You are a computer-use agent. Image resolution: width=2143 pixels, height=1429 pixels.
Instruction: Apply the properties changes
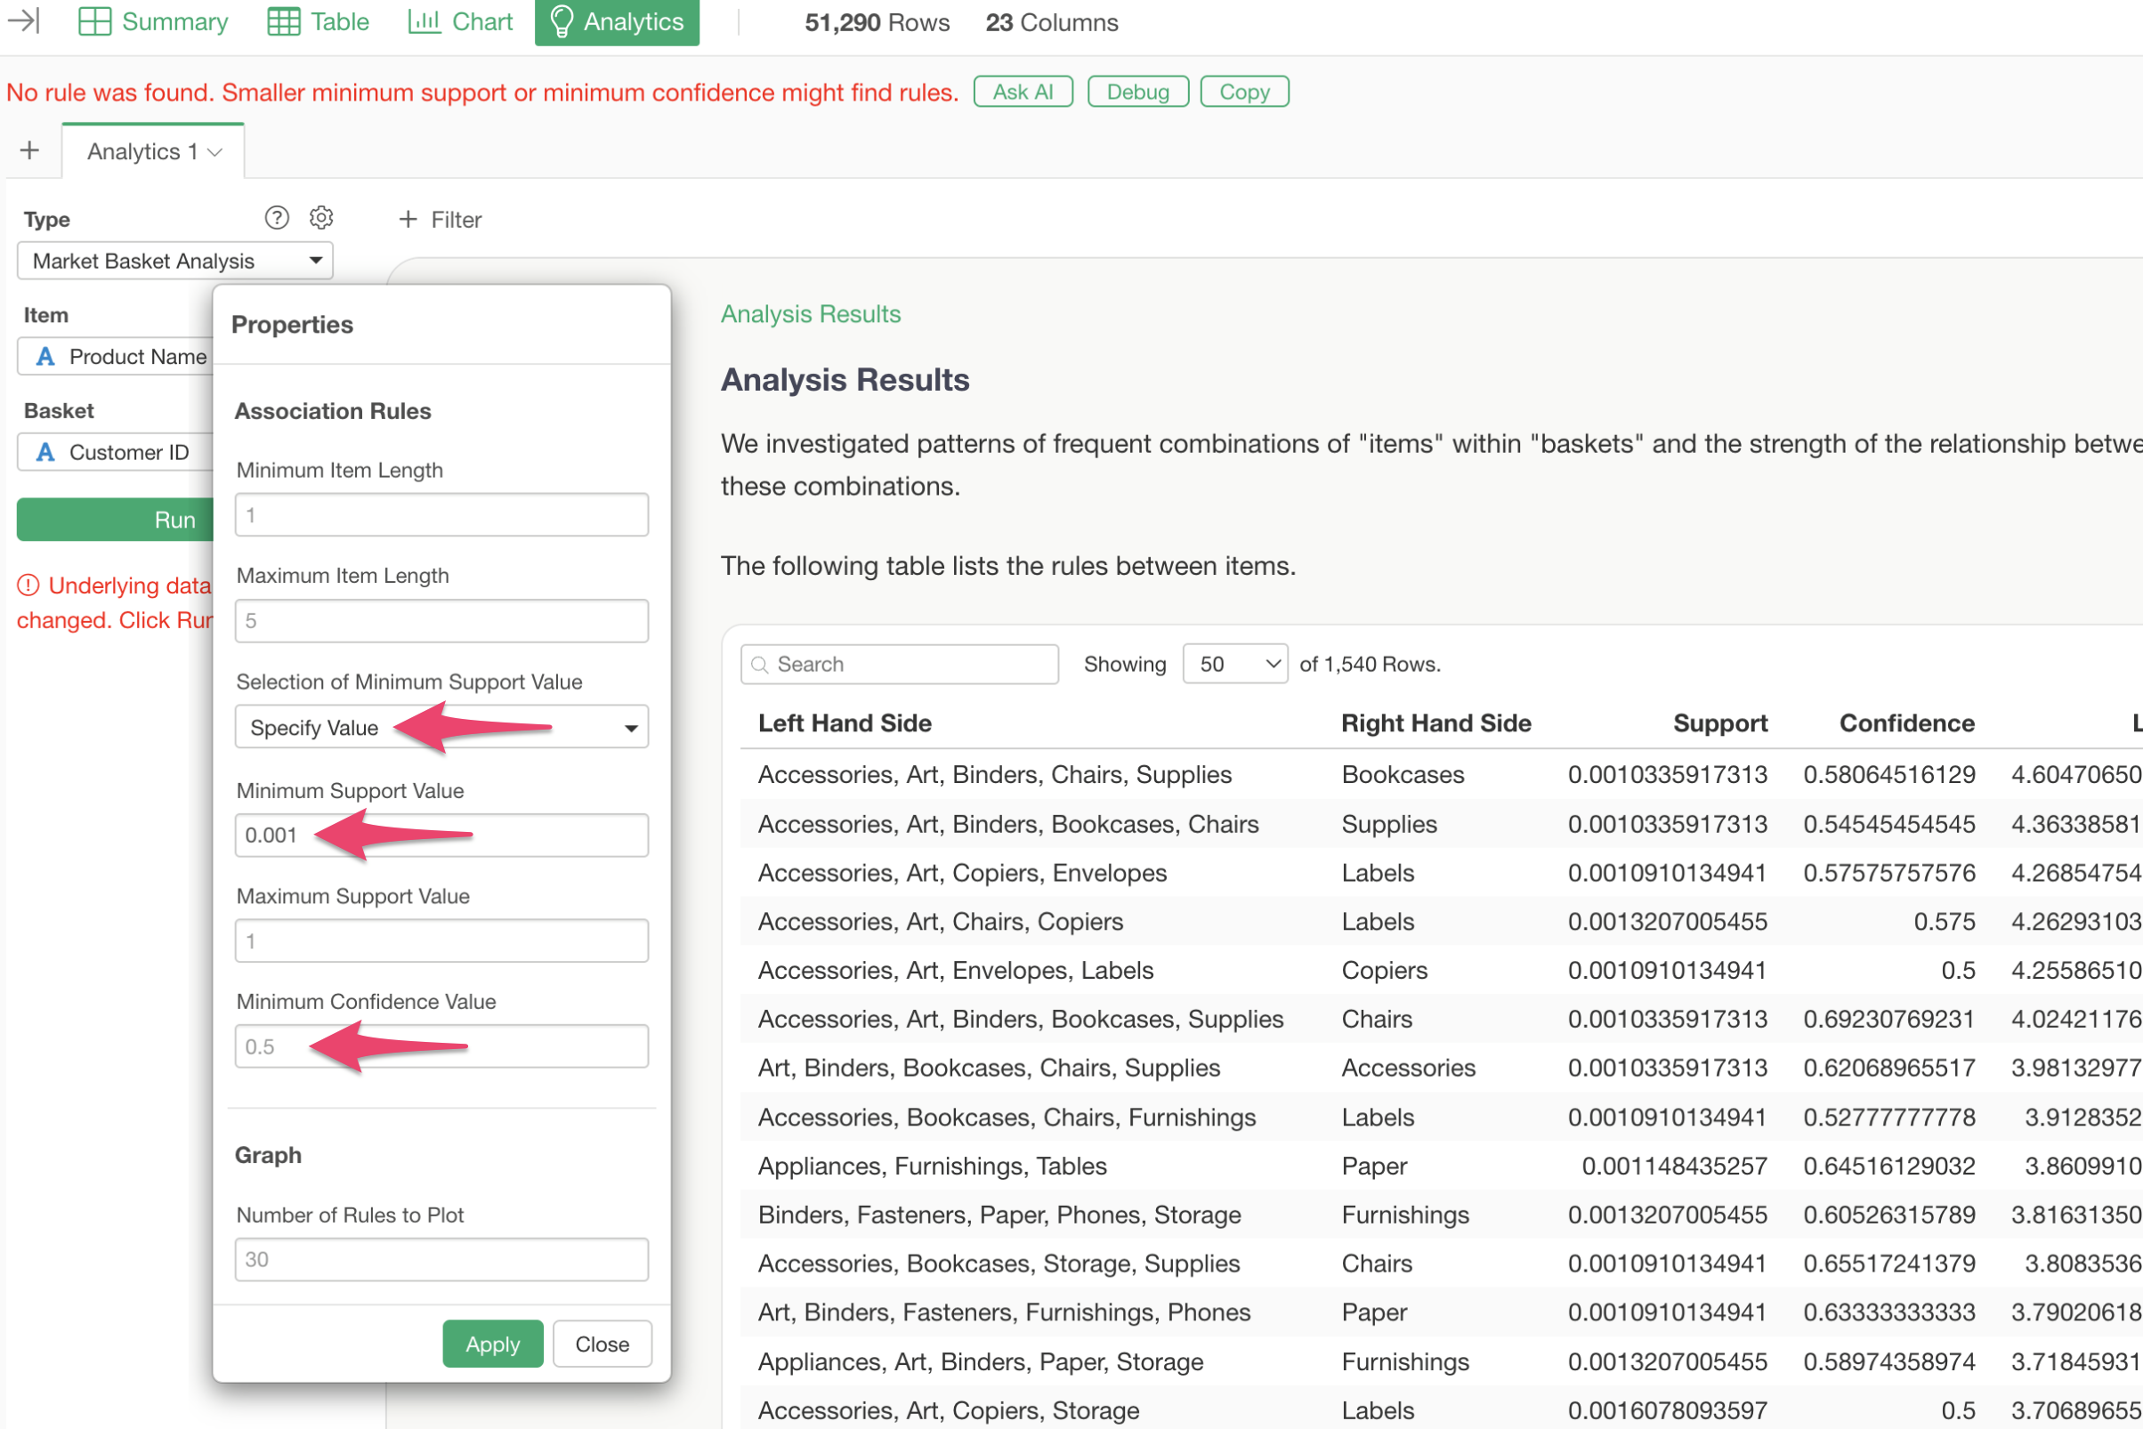tap(492, 1344)
